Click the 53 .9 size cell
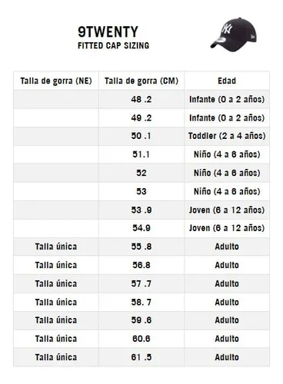Viewport: 283px width, 384px height. pos(141,210)
